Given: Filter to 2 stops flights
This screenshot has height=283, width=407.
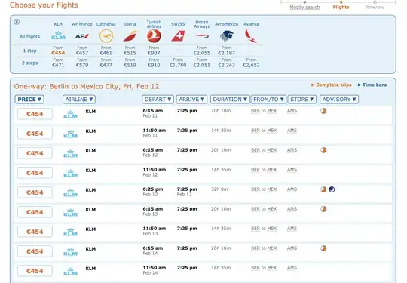Looking at the screenshot, I should (29, 63).
